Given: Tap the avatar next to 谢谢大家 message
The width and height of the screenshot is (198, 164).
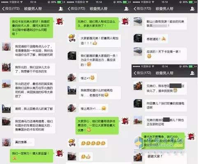Looking at the screenshot, I should click(x=138, y=157).
